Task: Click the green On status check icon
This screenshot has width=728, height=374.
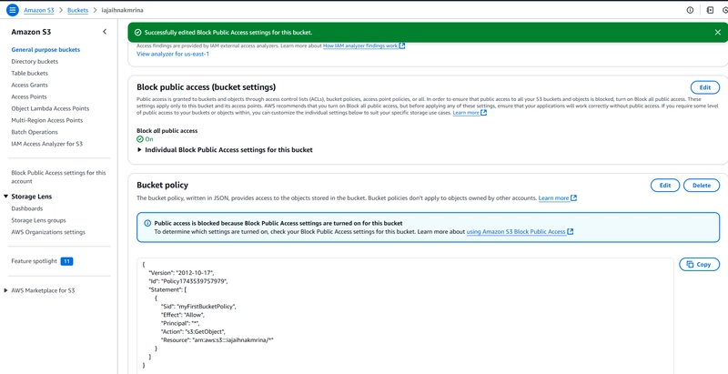Action: tap(140, 139)
